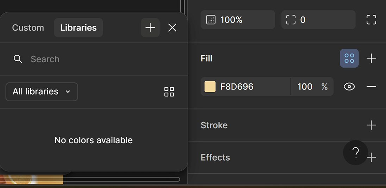Click the independent corners icon

click(371, 20)
